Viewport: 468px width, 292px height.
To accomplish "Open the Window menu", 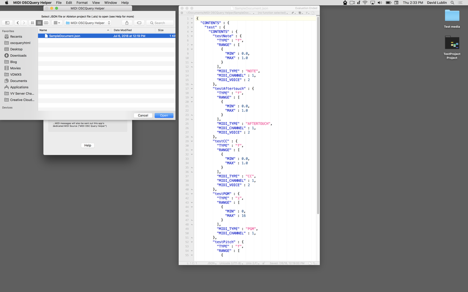I will (110, 3).
